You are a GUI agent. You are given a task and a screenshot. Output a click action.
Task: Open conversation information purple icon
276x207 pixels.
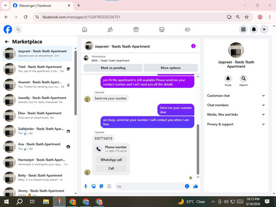click(x=193, y=46)
